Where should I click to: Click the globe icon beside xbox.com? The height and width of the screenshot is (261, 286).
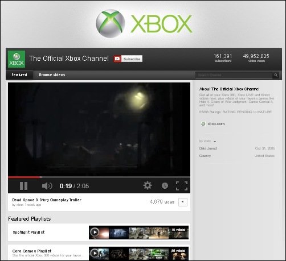pos(203,124)
